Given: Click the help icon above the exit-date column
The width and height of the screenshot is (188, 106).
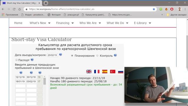Looking at the screenshot, I should (31, 73).
